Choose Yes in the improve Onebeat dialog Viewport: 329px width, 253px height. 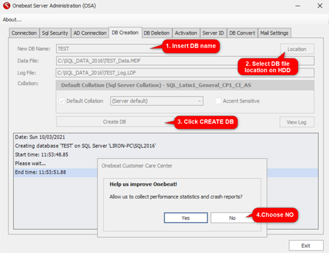(x=186, y=218)
